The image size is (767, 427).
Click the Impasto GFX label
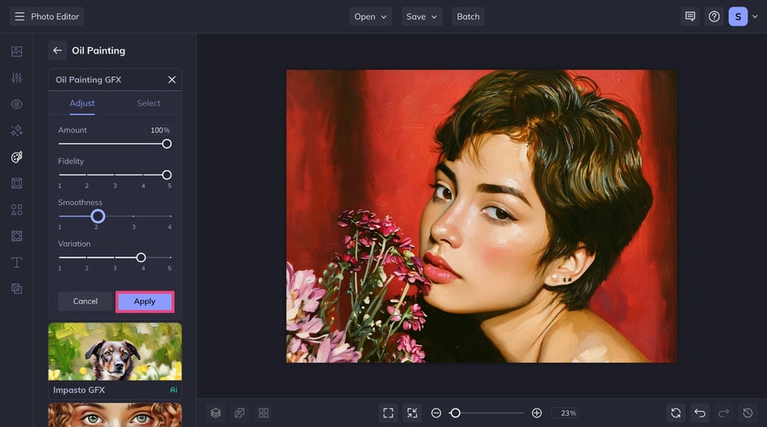click(x=80, y=390)
